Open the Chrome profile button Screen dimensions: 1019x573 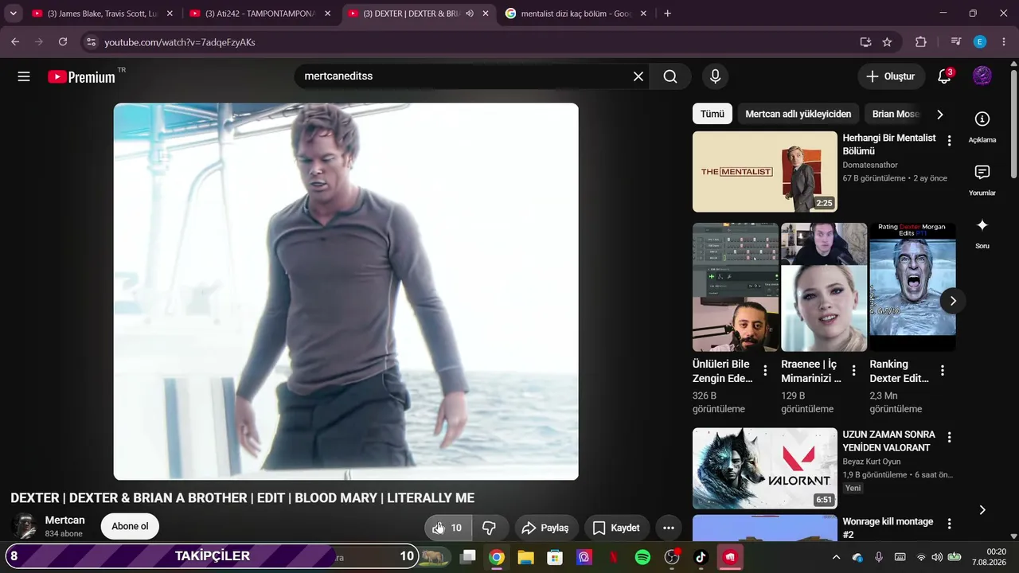click(980, 42)
